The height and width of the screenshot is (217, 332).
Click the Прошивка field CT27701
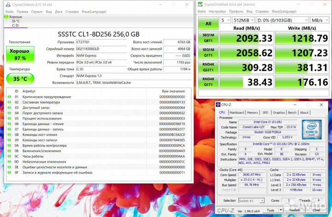(x=101, y=42)
